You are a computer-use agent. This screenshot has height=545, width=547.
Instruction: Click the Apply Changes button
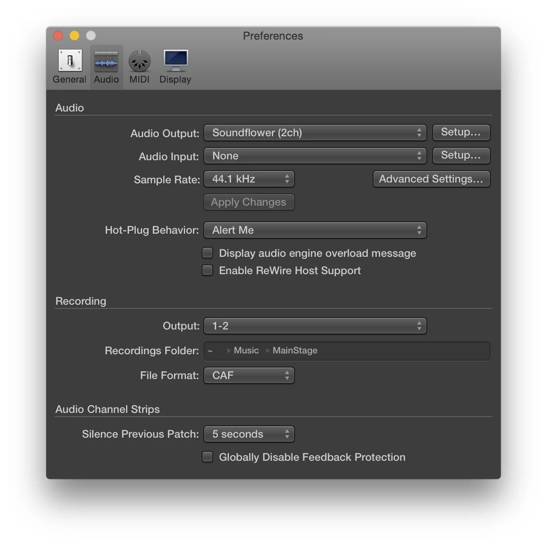pos(249,202)
